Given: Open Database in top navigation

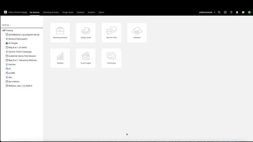Looking at the screenshot, I should pos(81,12).
